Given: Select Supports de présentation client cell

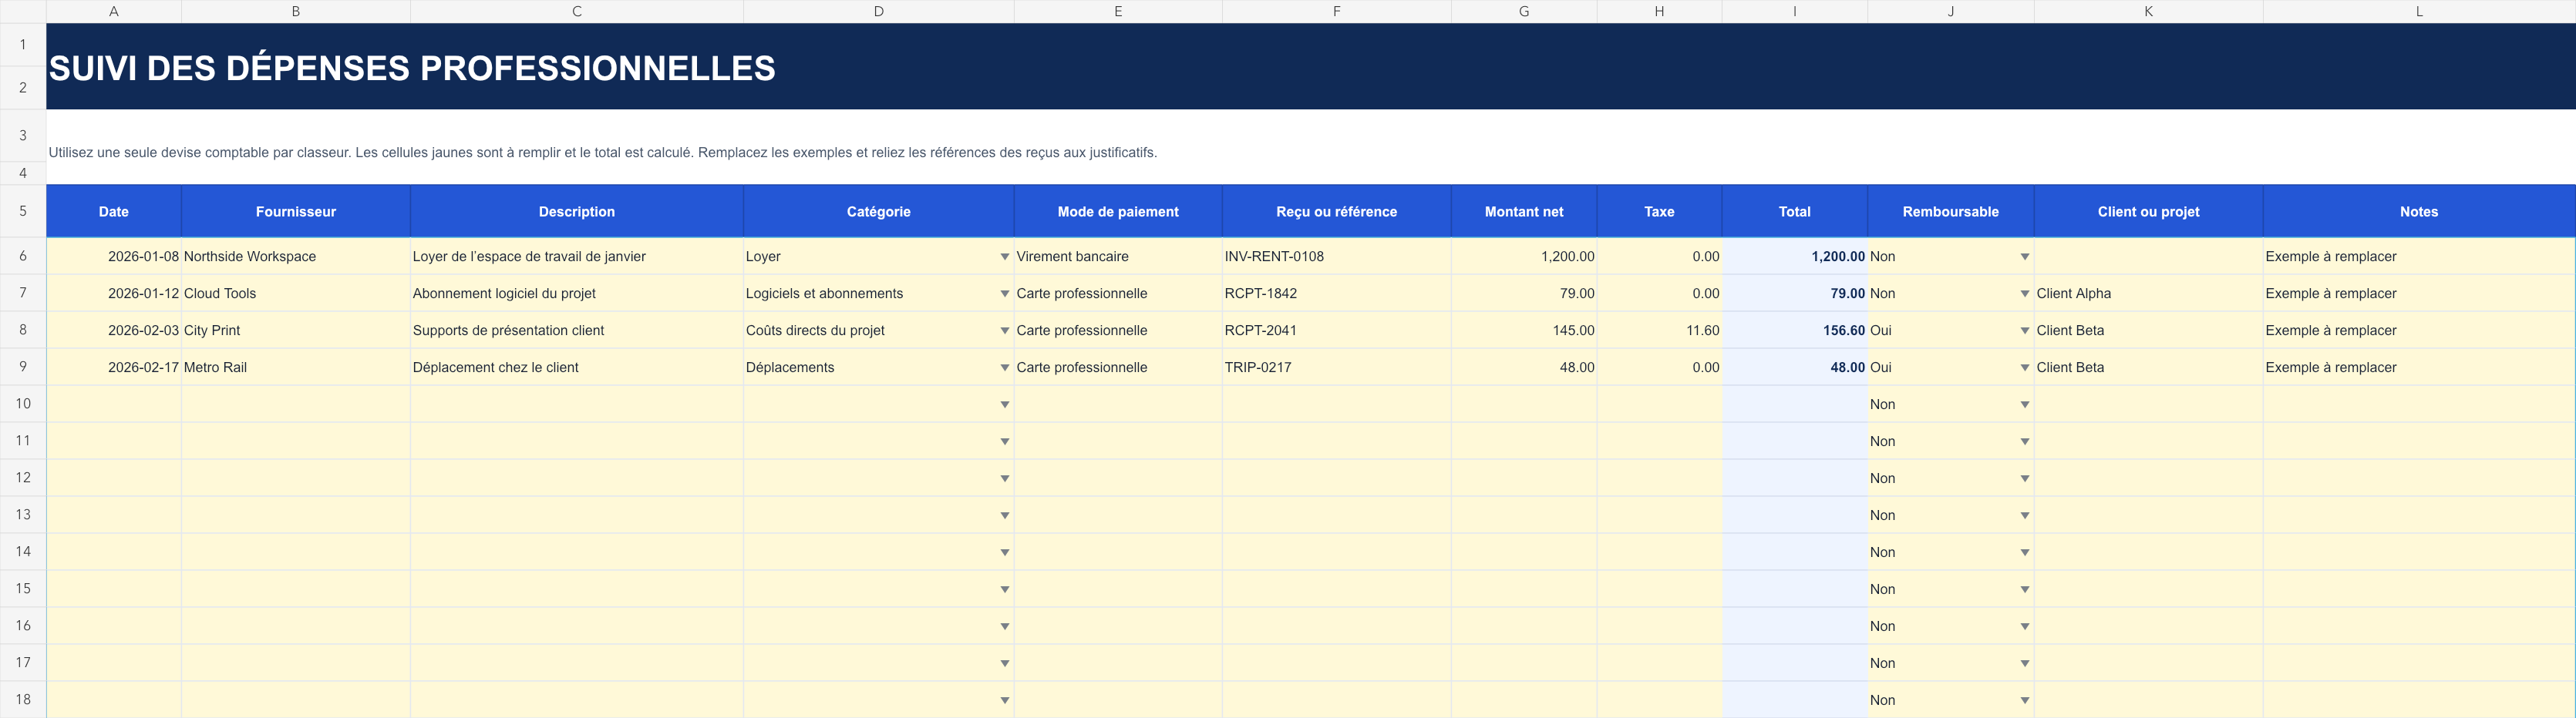Looking at the screenshot, I should (x=577, y=330).
